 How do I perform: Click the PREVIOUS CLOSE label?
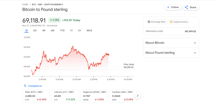tap(154, 31)
